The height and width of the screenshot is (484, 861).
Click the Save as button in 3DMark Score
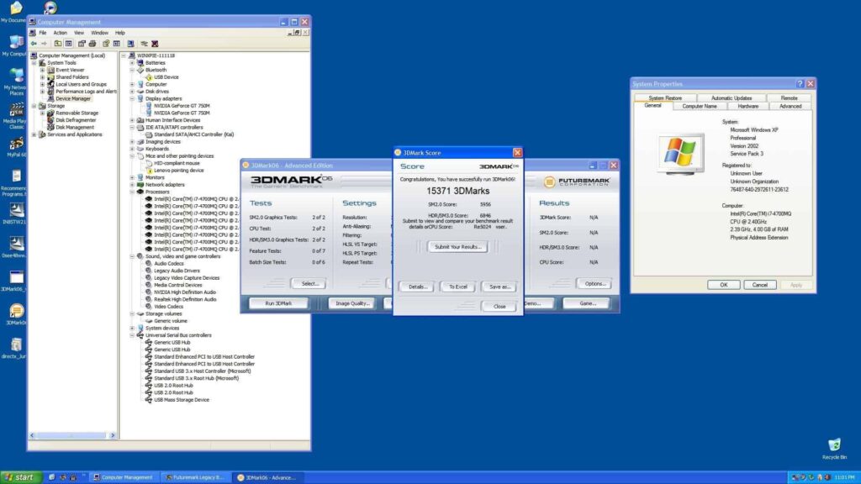point(499,287)
